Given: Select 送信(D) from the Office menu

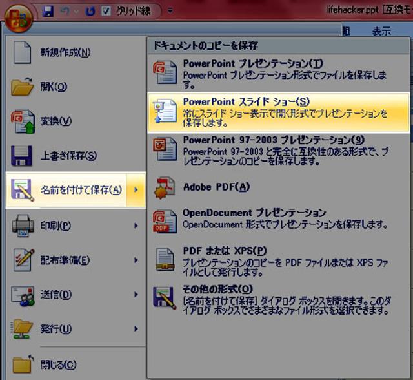Looking at the screenshot, I should pos(76,294).
